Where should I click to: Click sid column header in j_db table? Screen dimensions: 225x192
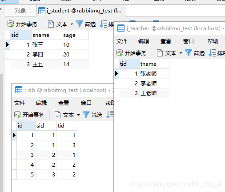coord(46,126)
